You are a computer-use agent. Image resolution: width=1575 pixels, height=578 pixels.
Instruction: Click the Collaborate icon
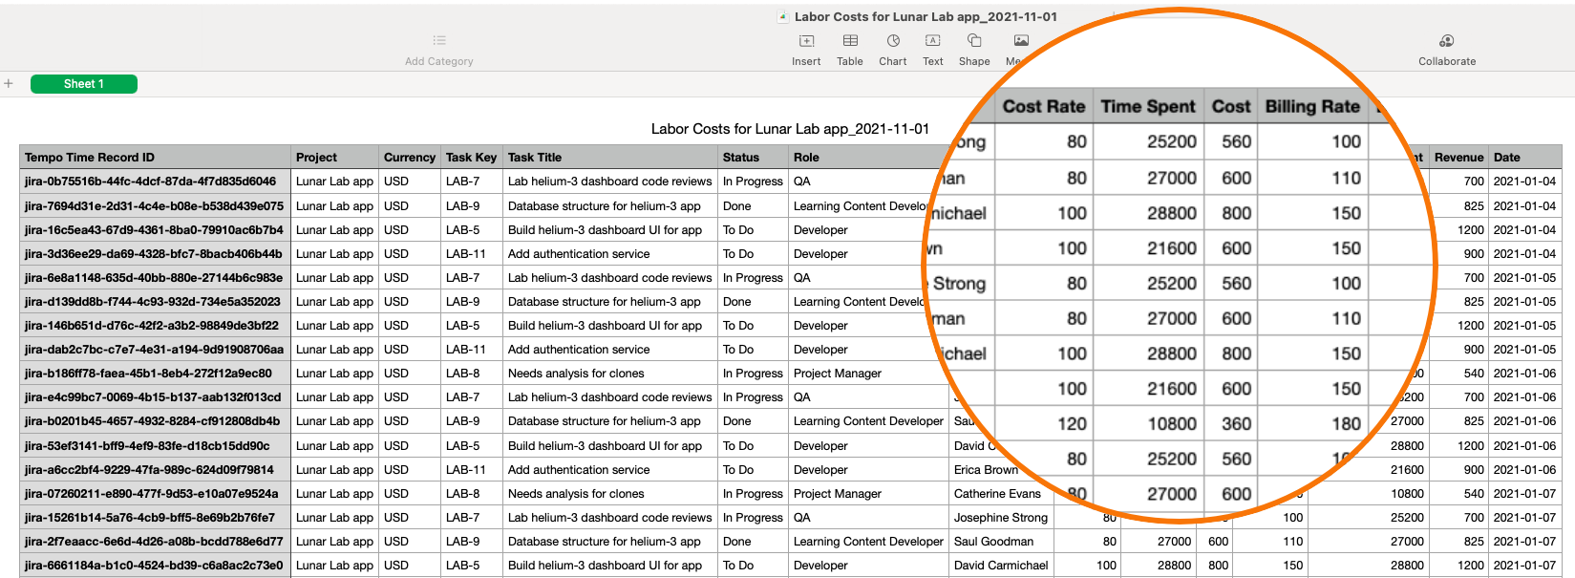pyautogui.click(x=1447, y=41)
